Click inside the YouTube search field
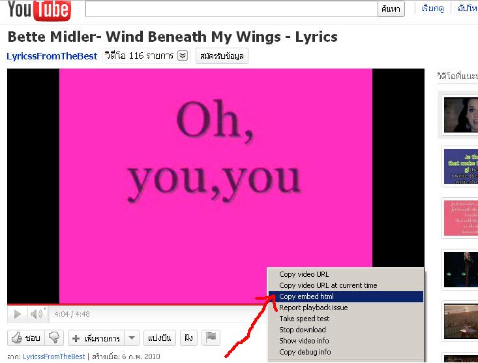This screenshot has width=478, height=363. click(x=232, y=9)
